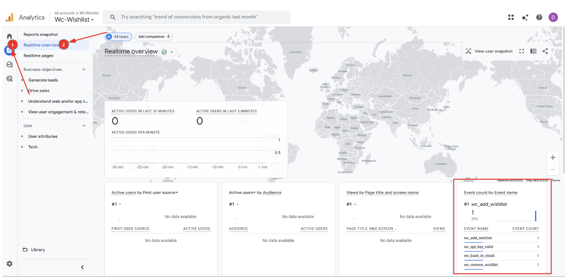Zoom out on the map
The width and height of the screenshot is (565, 277).
[x=553, y=169]
